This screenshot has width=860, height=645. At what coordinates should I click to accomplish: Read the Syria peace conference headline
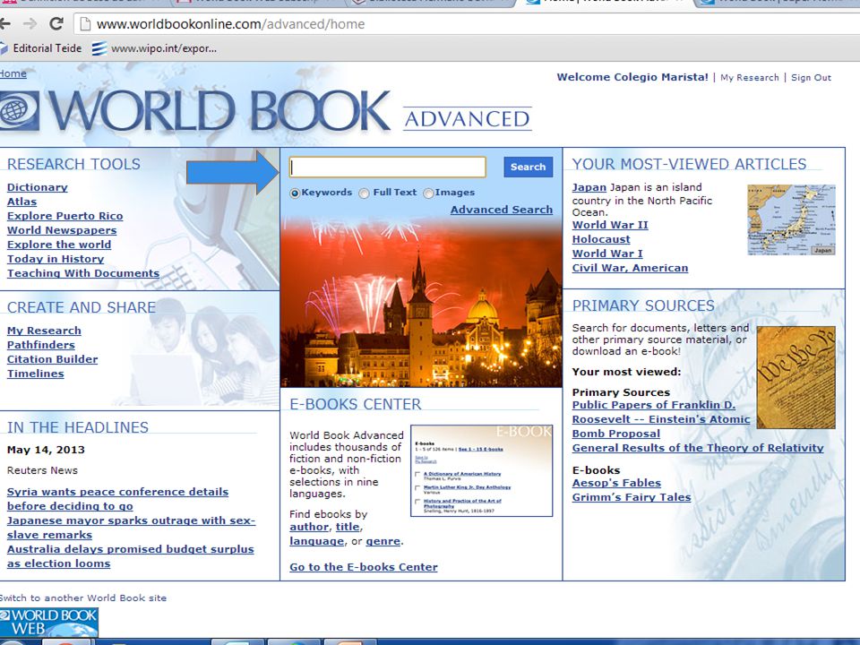click(x=117, y=499)
